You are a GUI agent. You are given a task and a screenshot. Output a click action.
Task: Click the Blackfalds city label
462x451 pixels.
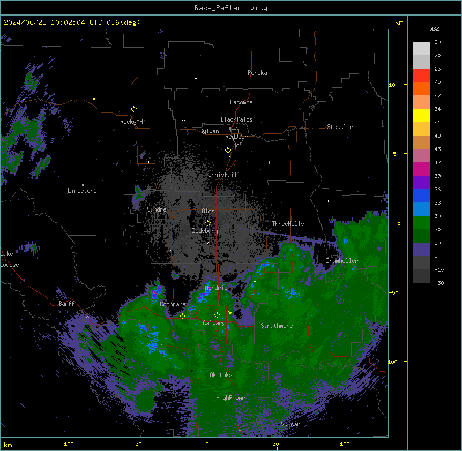236,119
